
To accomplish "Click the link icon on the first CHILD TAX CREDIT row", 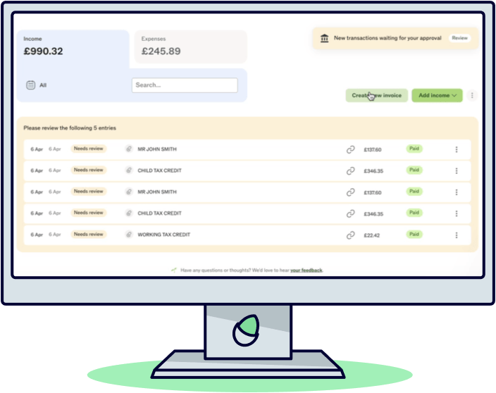I will [350, 170].
